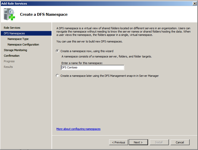Select 'Create a namespace now' radio button
The image size is (198, 150).
(57, 51)
